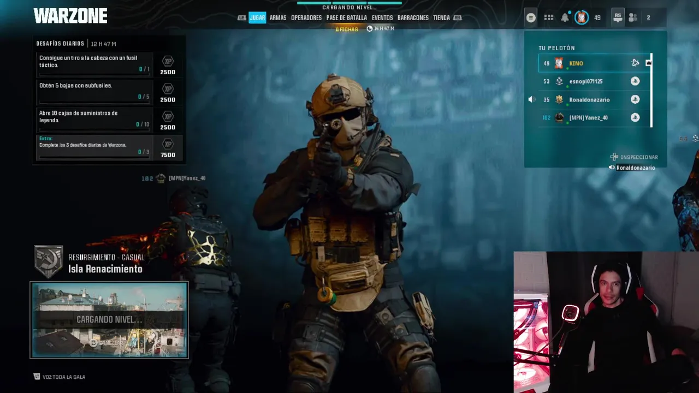Click the esnopi071125 rank emblem
Image resolution: width=699 pixels, height=393 pixels.
(559, 81)
